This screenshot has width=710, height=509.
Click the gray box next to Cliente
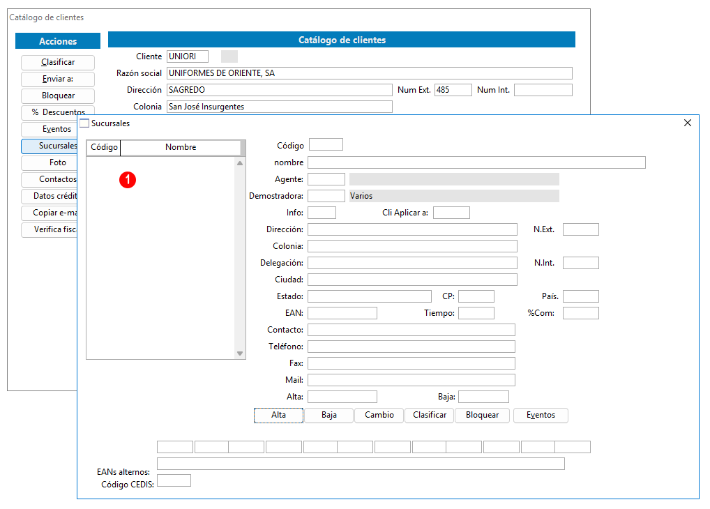click(229, 56)
